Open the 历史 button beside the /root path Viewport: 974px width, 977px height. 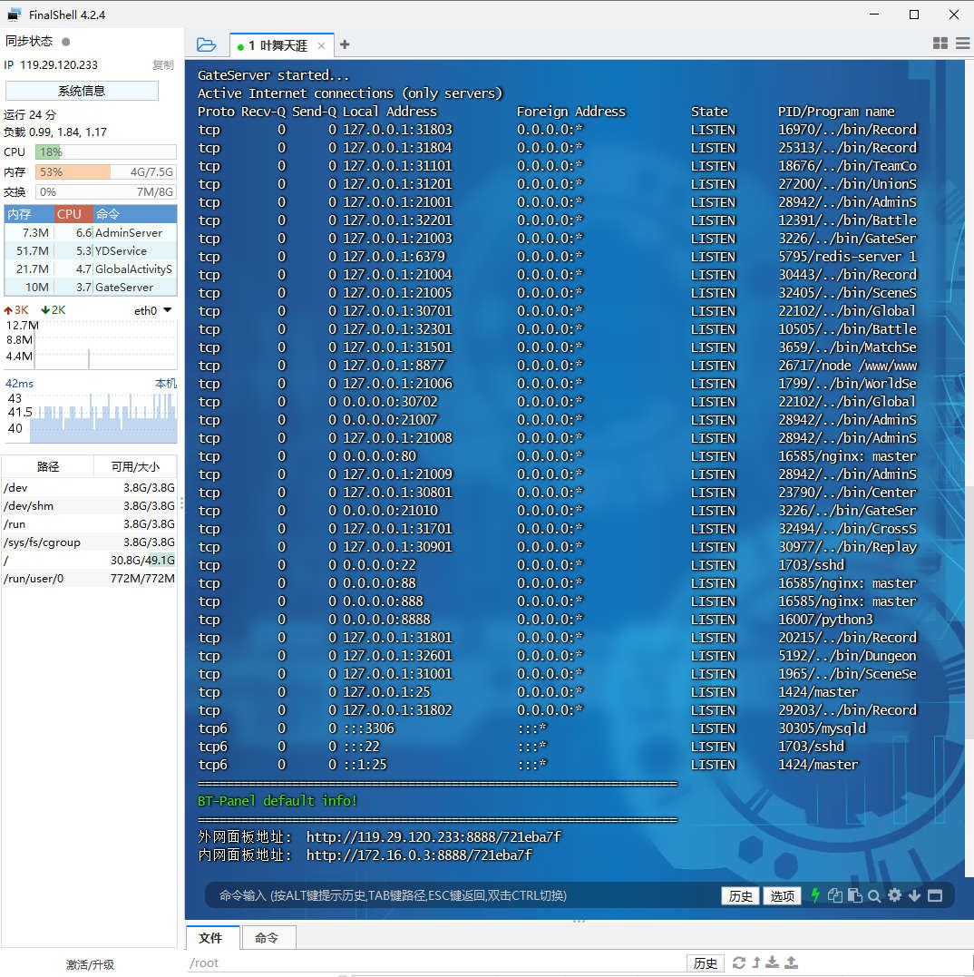point(706,963)
